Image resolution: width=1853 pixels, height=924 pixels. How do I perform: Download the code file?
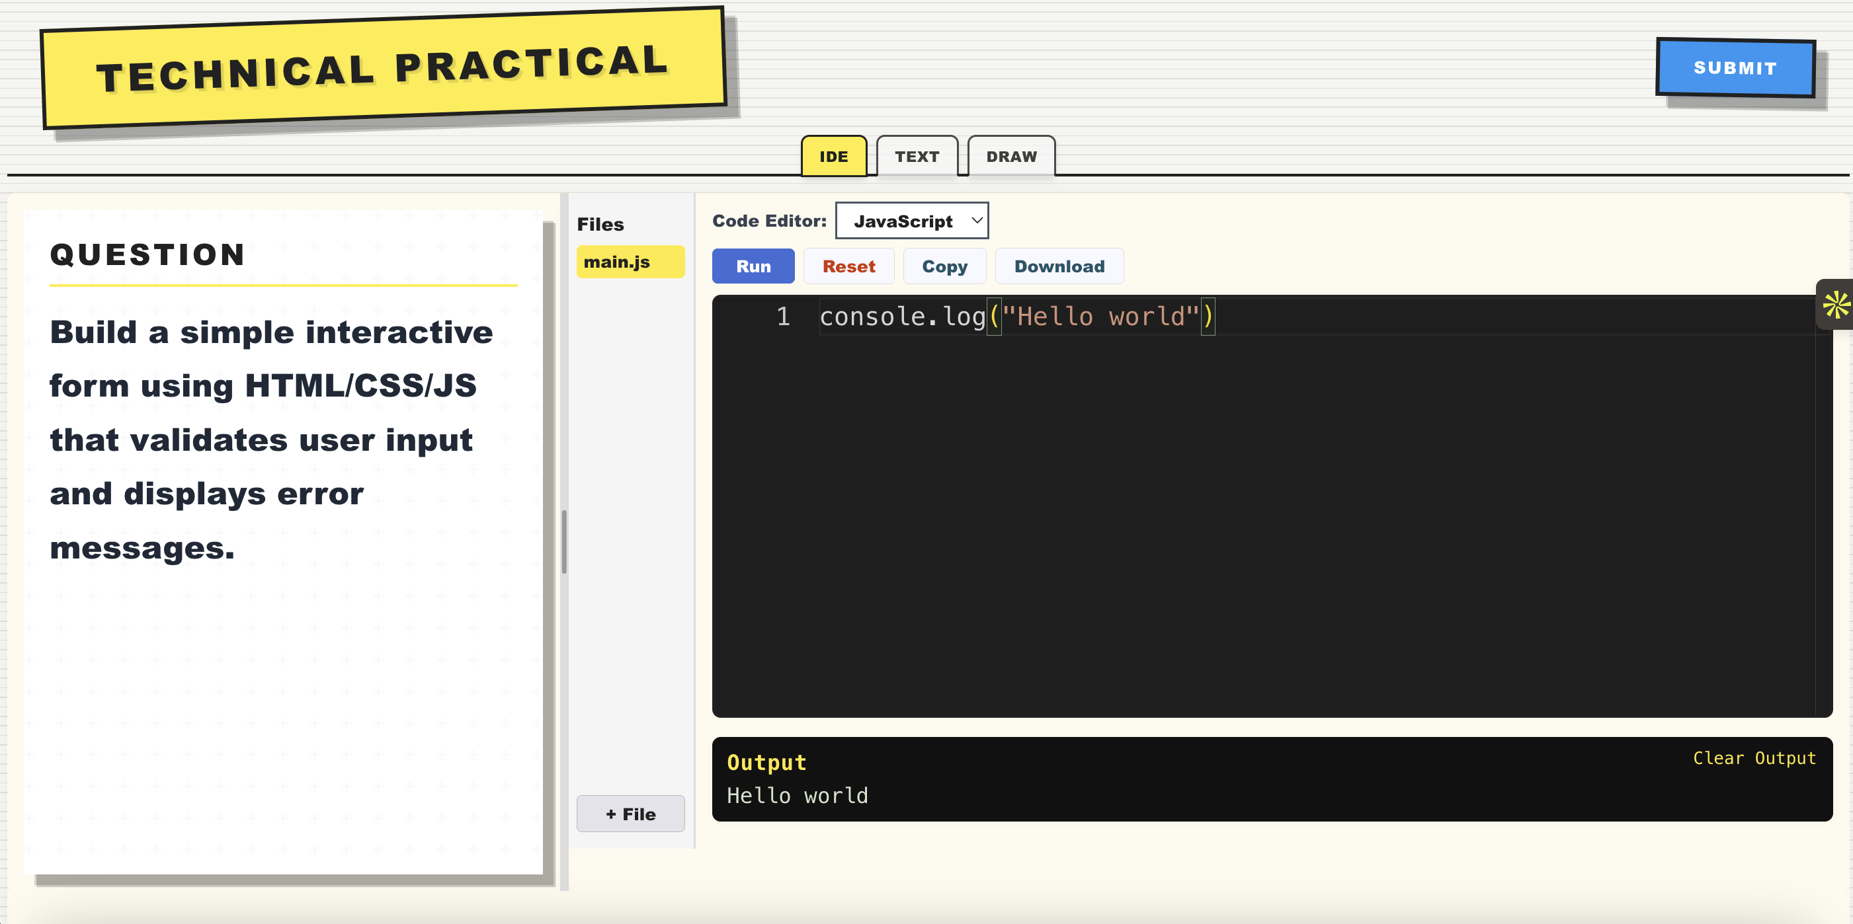click(1059, 266)
